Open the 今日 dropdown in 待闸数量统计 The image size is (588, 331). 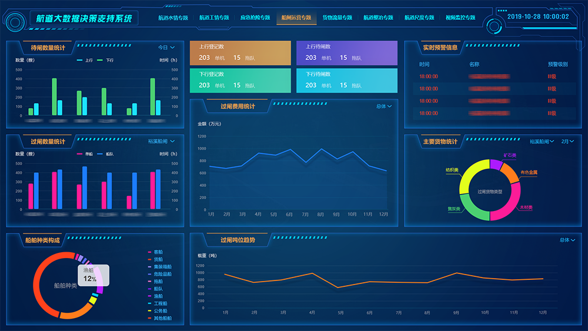click(x=166, y=48)
